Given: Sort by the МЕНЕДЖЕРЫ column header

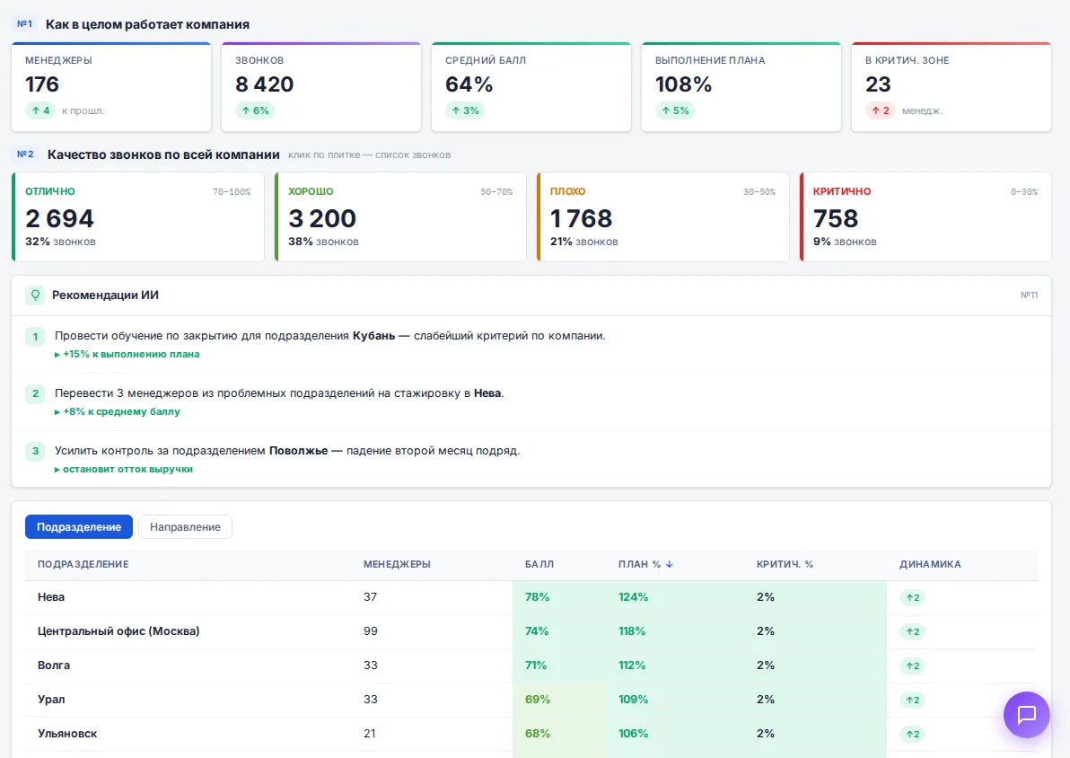Looking at the screenshot, I should click(397, 564).
